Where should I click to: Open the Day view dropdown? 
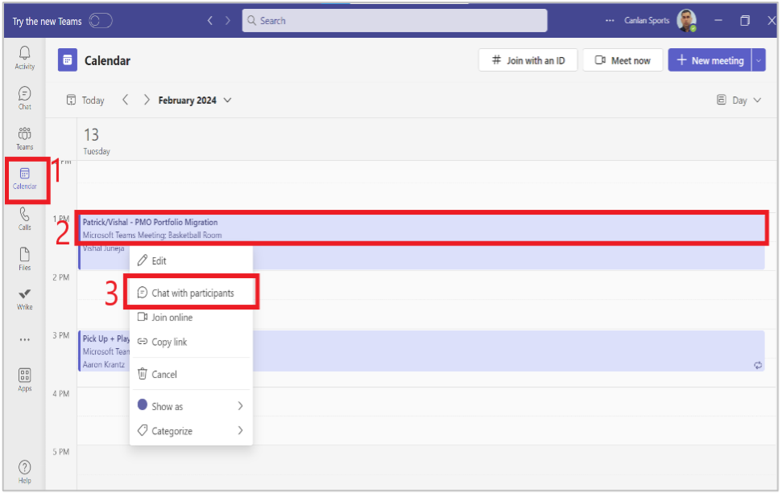739,100
